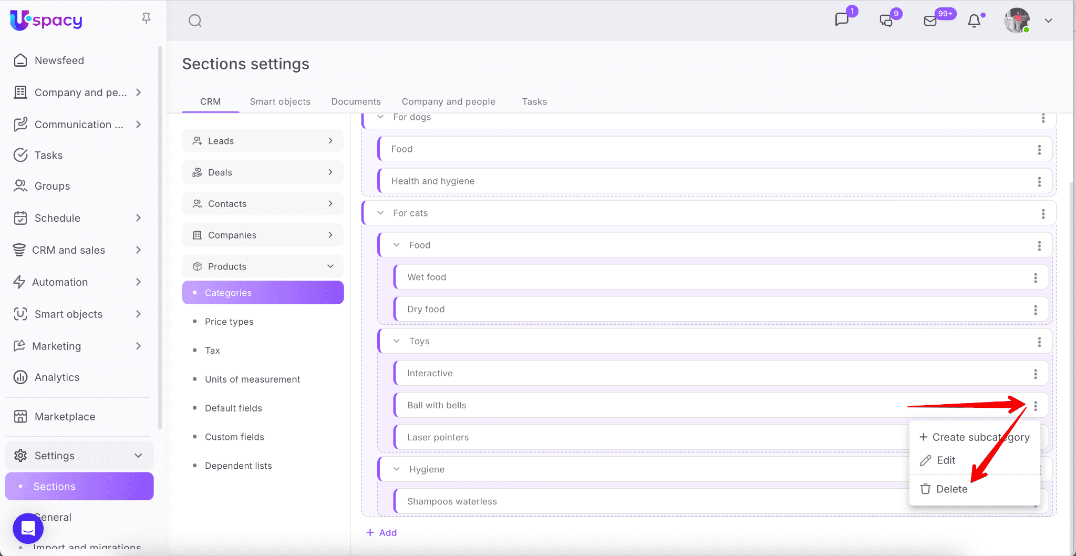Collapse the Products settings group
Image resolution: width=1076 pixels, height=556 pixels.
[330, 266]
